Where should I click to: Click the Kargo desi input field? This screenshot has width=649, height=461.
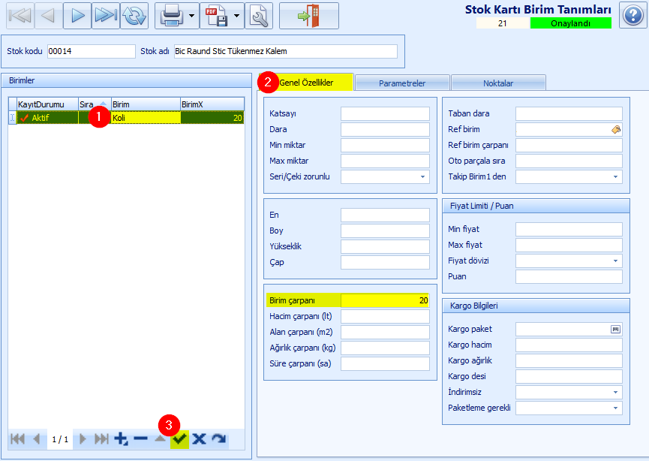[569, 376]
